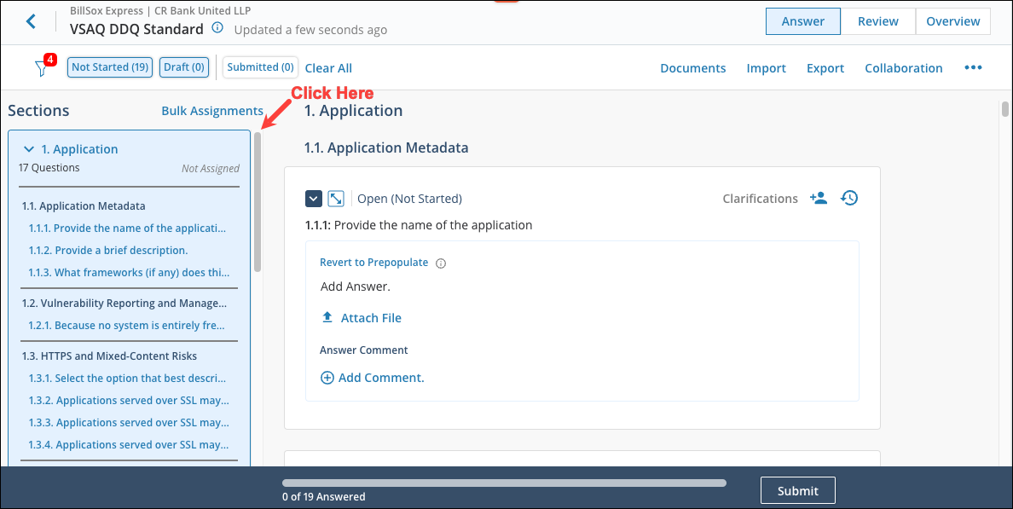Toggle the Submitted (0) filter
The width and height of the screenshot is (1013, 509).
click(260, 67)
